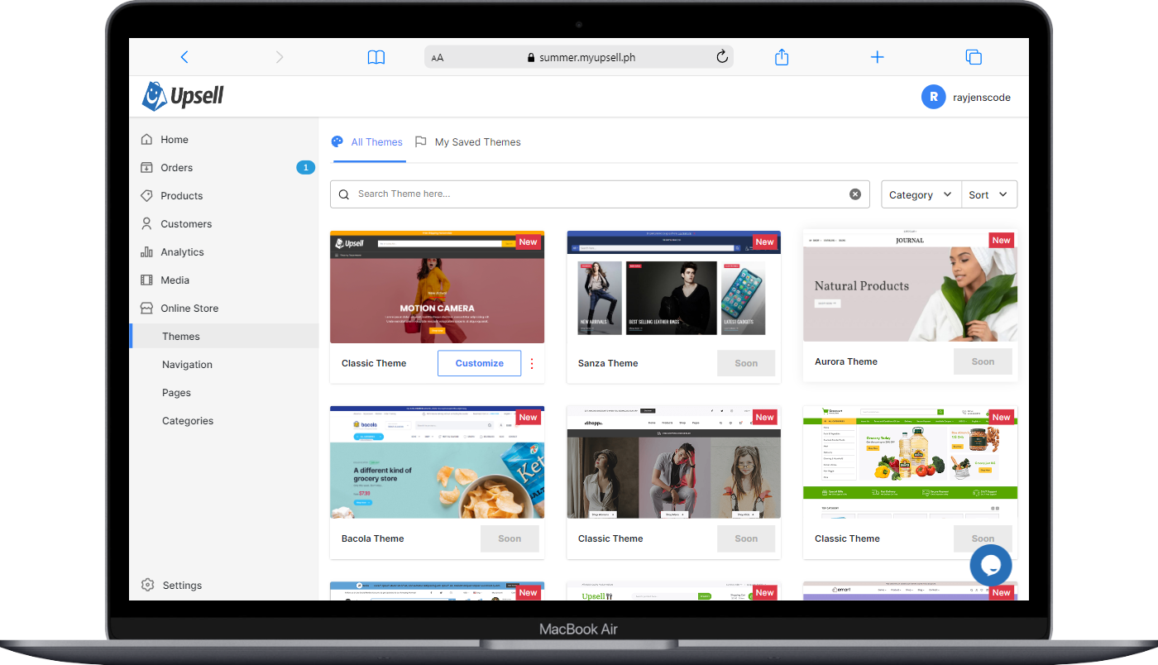This screenshot has width=1158, height=665.
Task: Click the New badge on Sanza Theme
Action: click(x=765, y=242)
